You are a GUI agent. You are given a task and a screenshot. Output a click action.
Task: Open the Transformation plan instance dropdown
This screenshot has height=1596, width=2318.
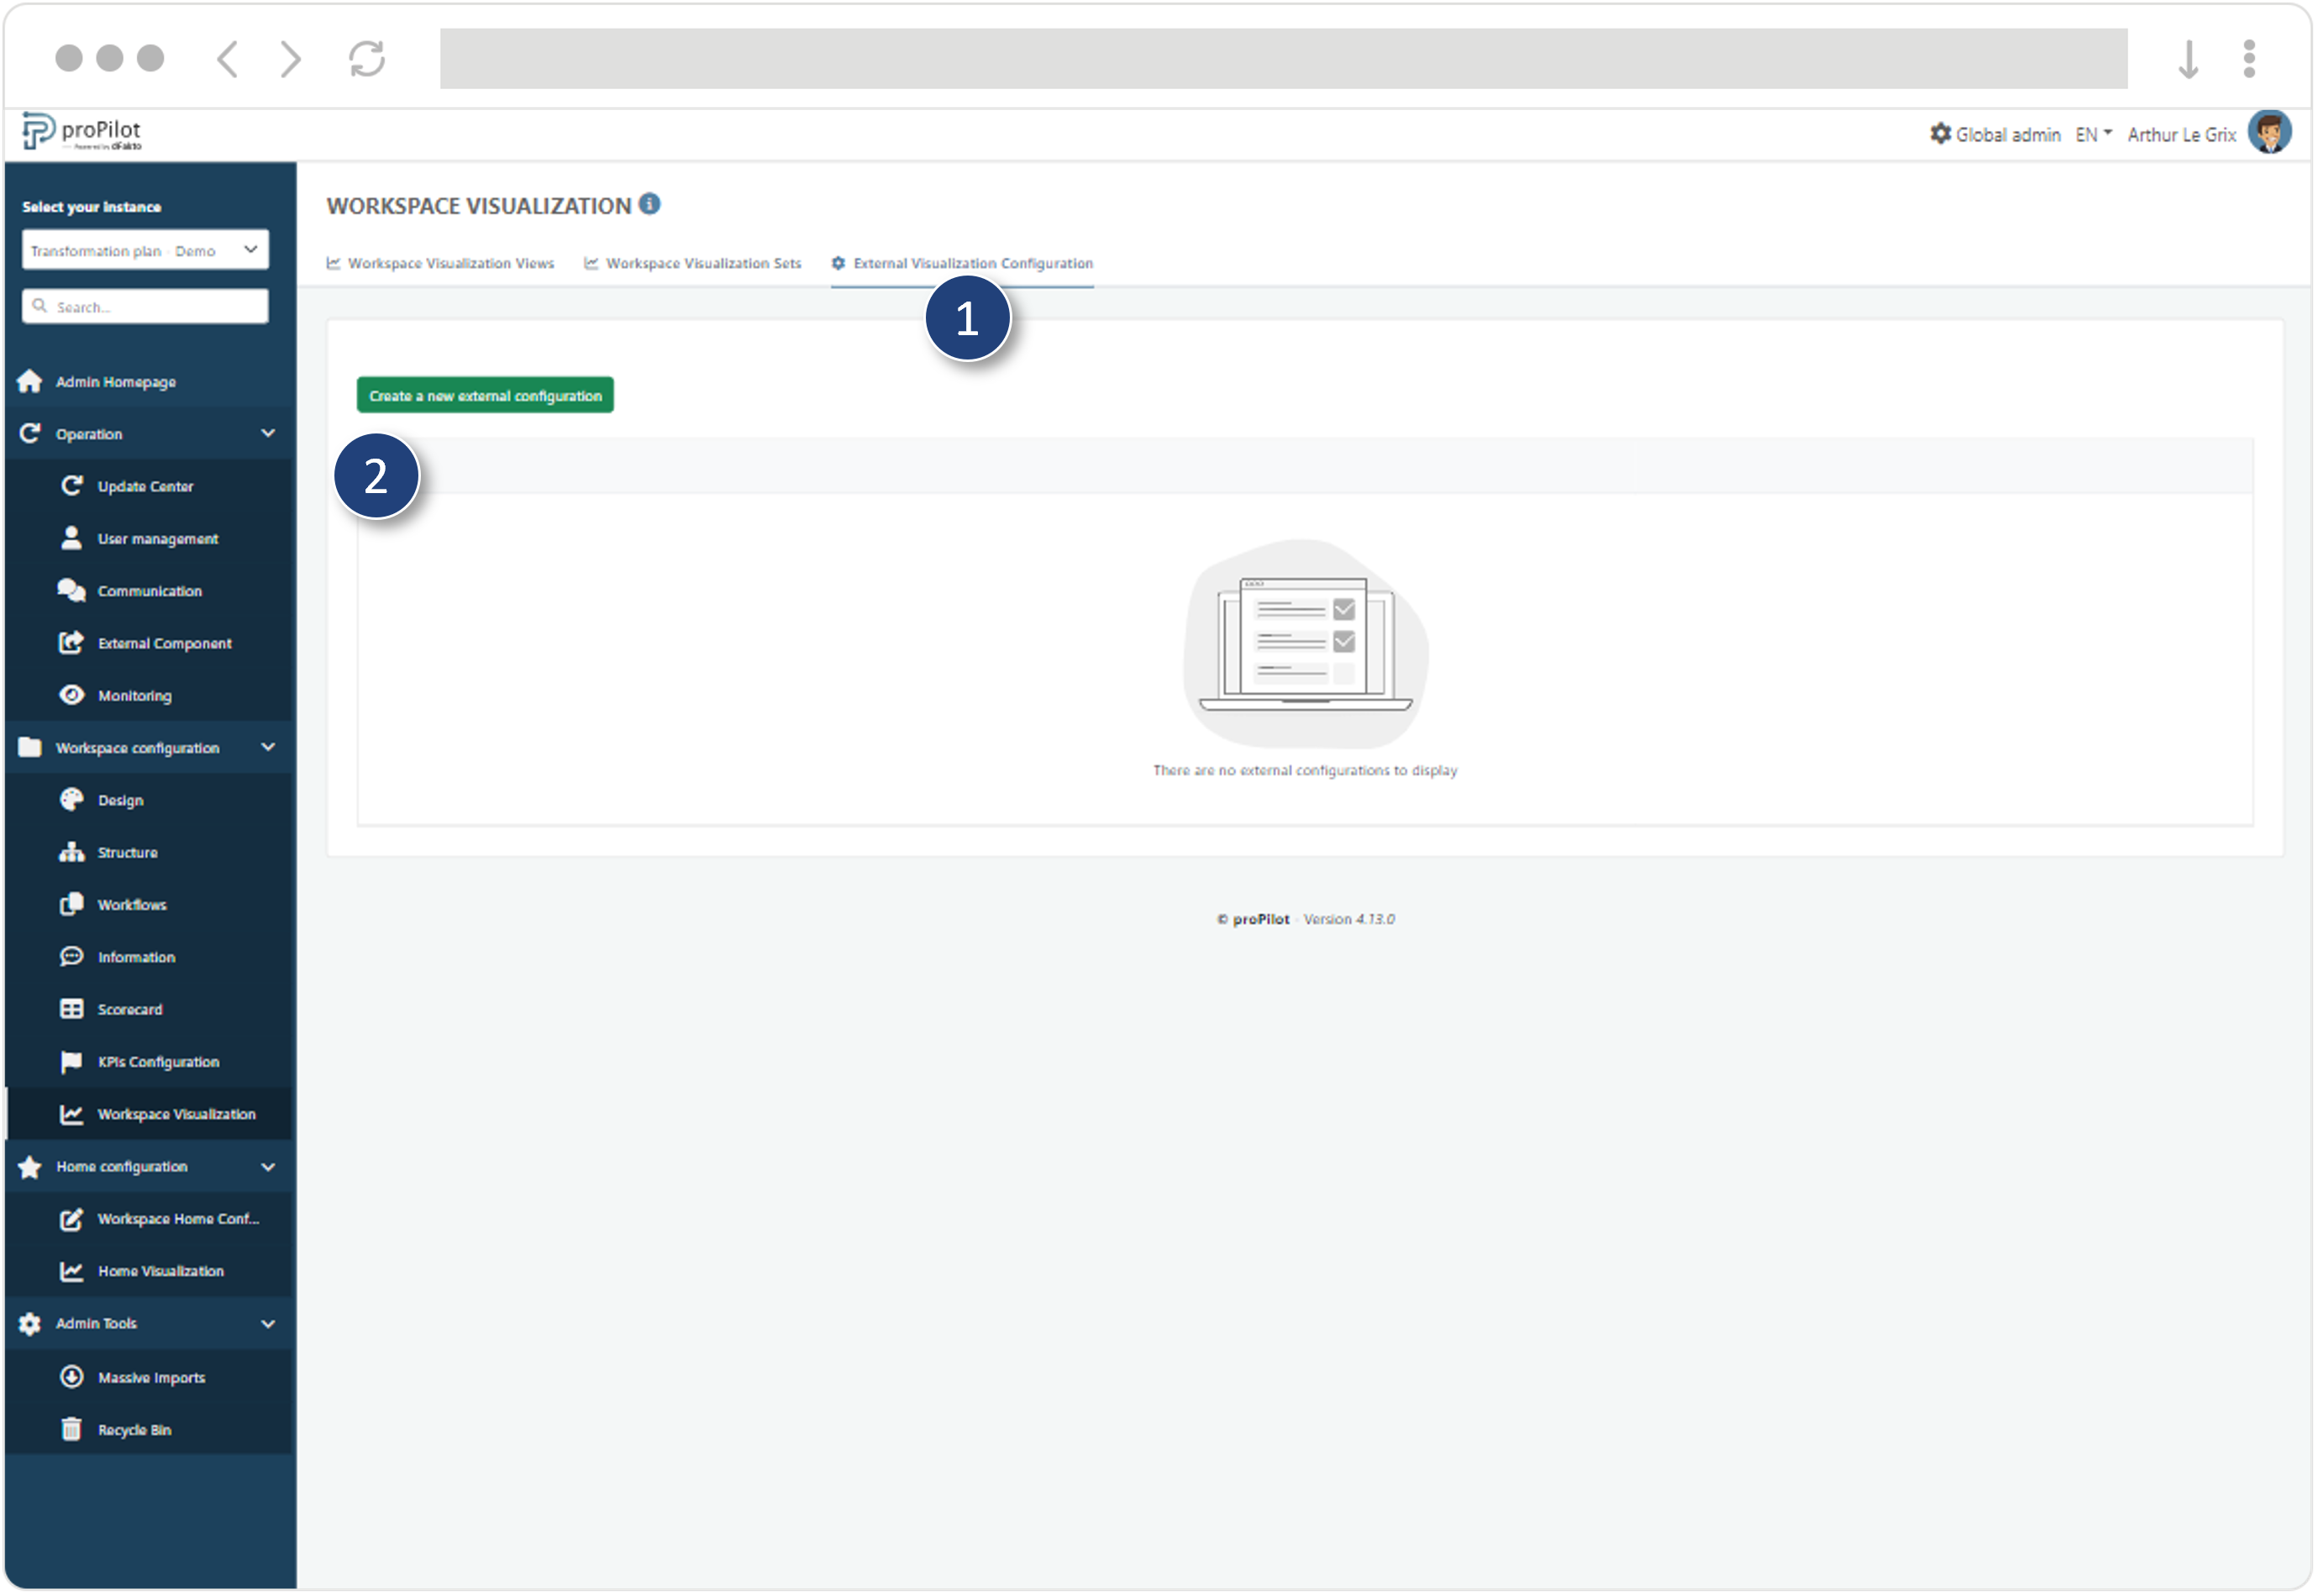[145, 250]
